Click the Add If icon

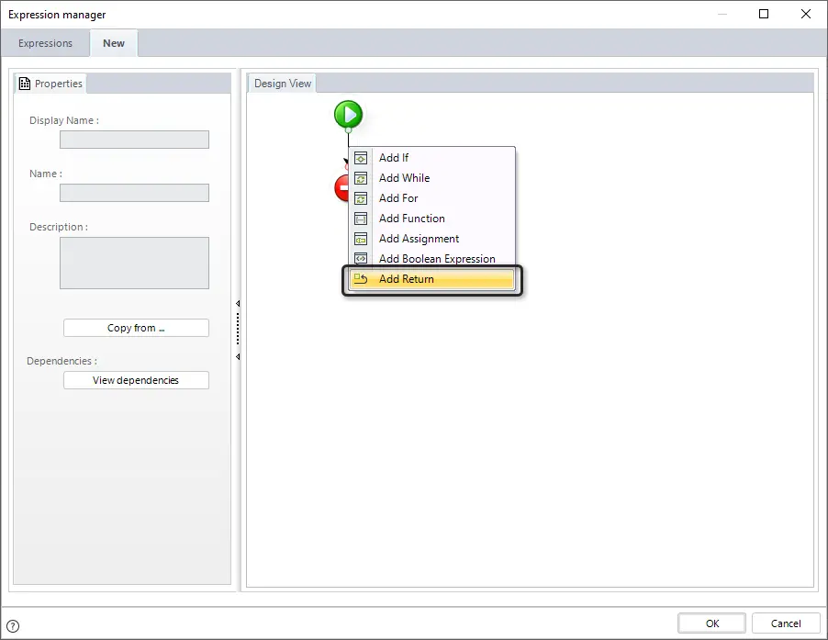361,158
